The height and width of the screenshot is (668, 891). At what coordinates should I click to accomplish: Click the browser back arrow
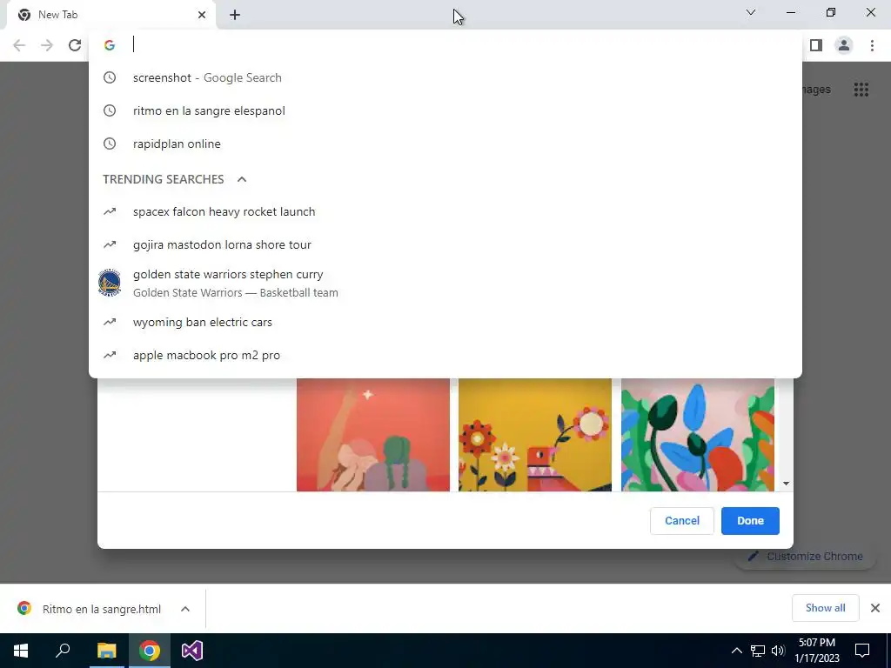19,45
